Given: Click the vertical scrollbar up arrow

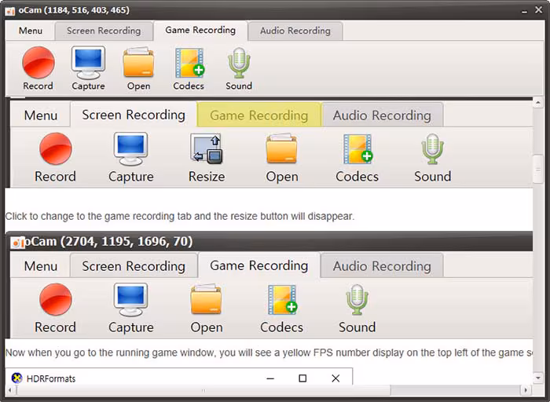Looking at the screenshot, I should point(537,102).
